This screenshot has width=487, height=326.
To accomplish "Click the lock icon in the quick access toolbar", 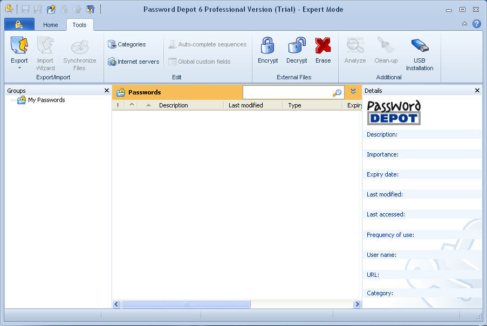I will (64, 9).
